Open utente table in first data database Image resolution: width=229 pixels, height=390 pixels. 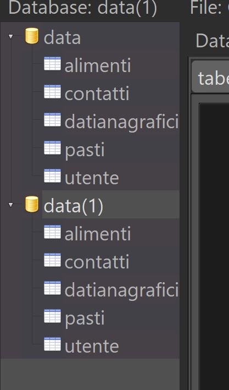(x=92, y=178)
